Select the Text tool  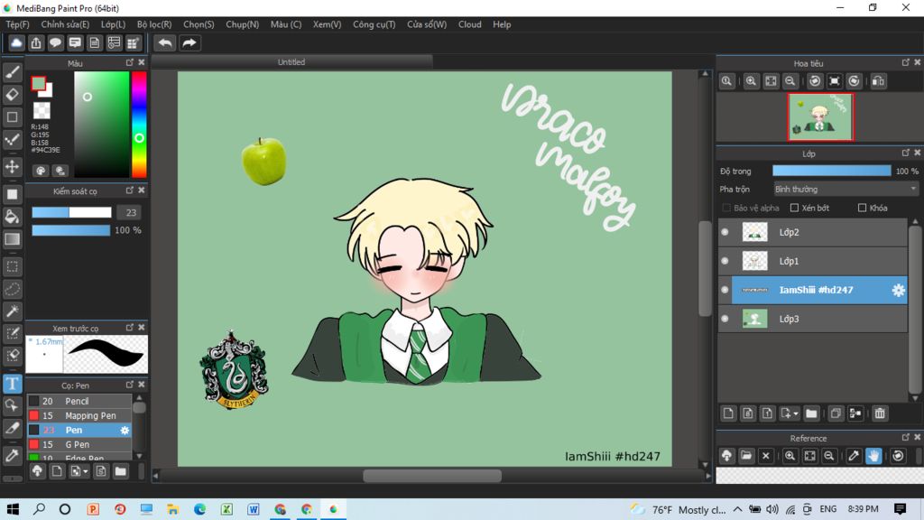point(12,384)
